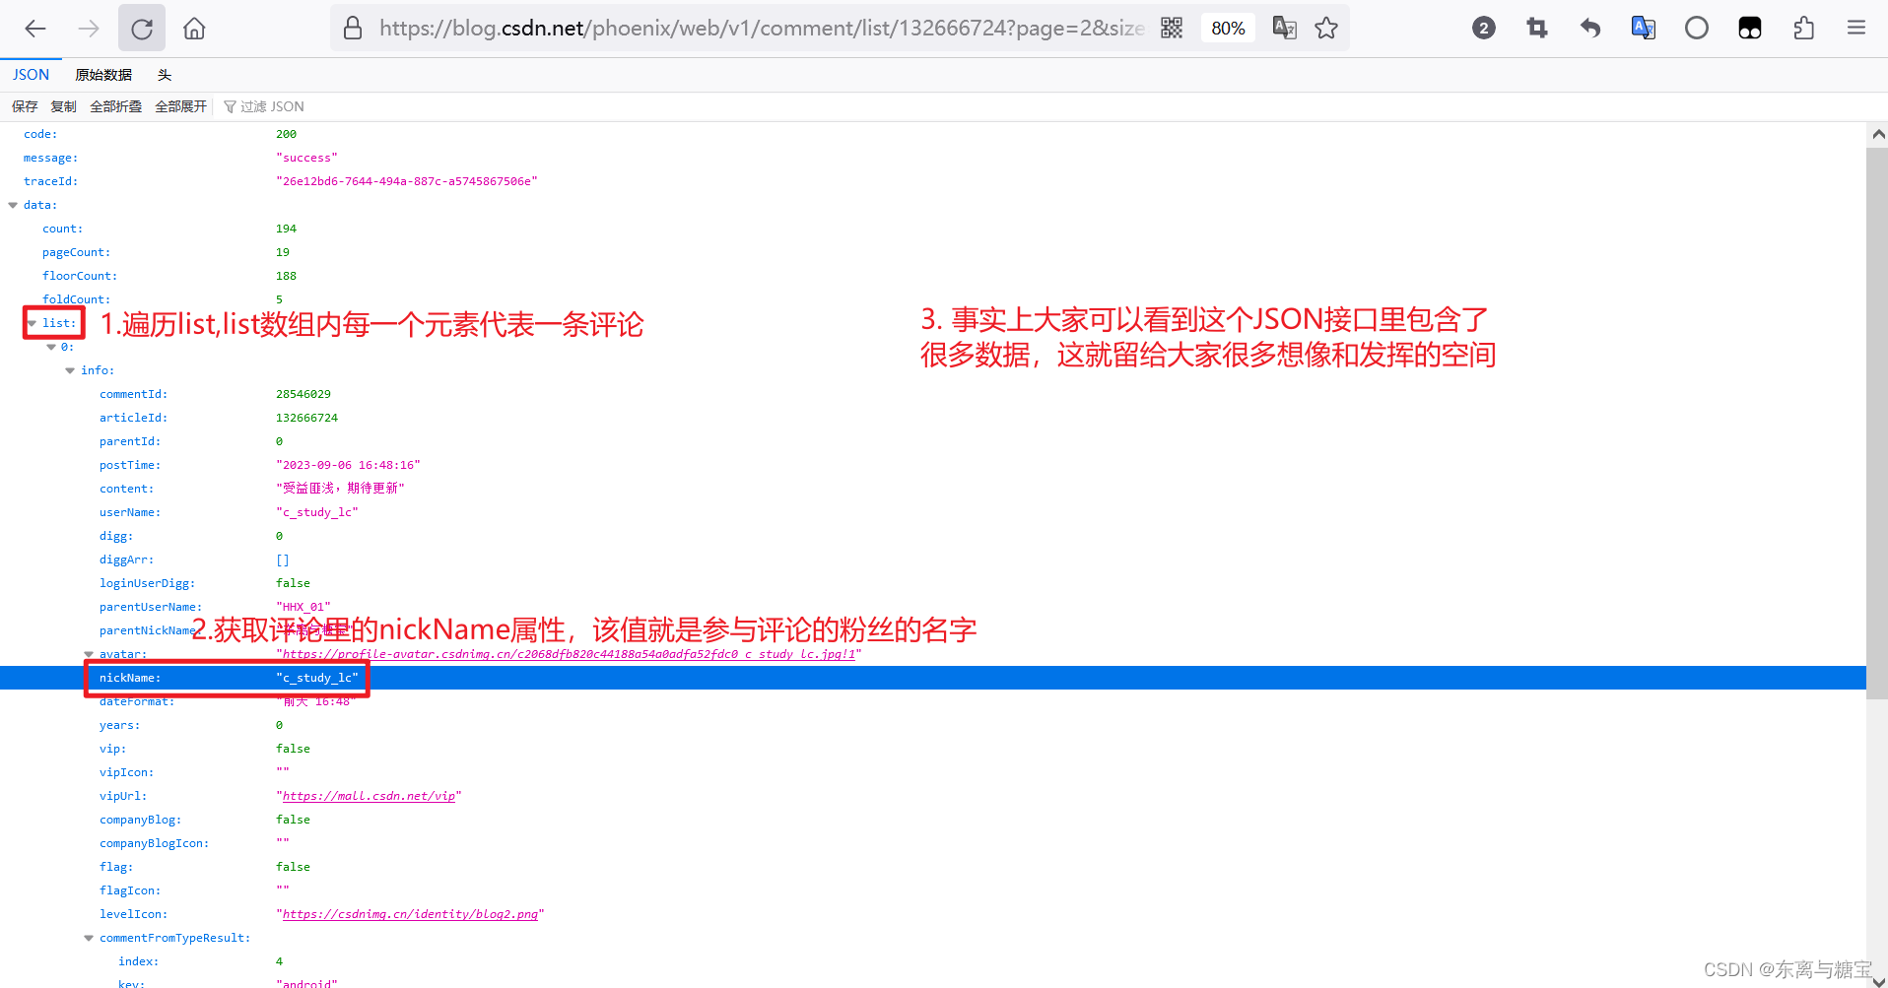
Task: Open the profile-avatar.csdnimg.cn avatar link
Action: (569, 654)
